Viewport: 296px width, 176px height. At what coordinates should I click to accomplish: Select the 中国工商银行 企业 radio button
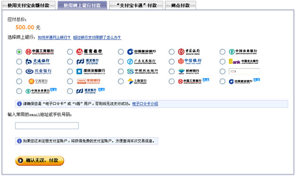pos(171,81)
